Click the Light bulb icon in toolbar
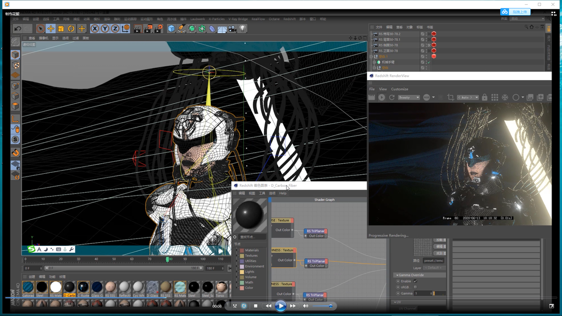This screenshot has width=562, height=316. [x=243, y=28]
